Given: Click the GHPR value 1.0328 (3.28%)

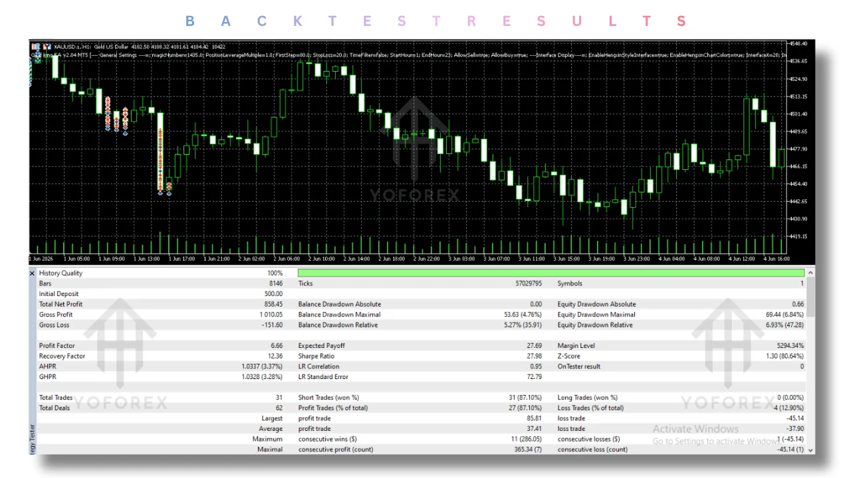Looking at the screenshot, I should click(x=263, y=376).
